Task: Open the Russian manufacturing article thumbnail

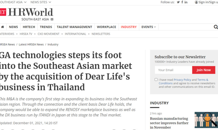Action: pyautogui.click(x=206, y=120)
